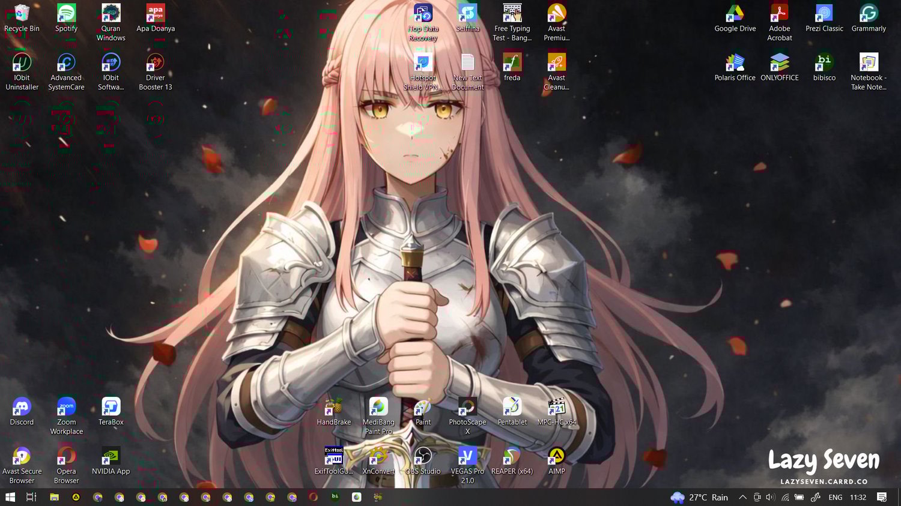Open Zoom Workplace desktop shortcut

(66, 417)
